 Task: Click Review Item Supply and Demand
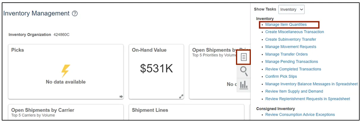pos(294,91)
